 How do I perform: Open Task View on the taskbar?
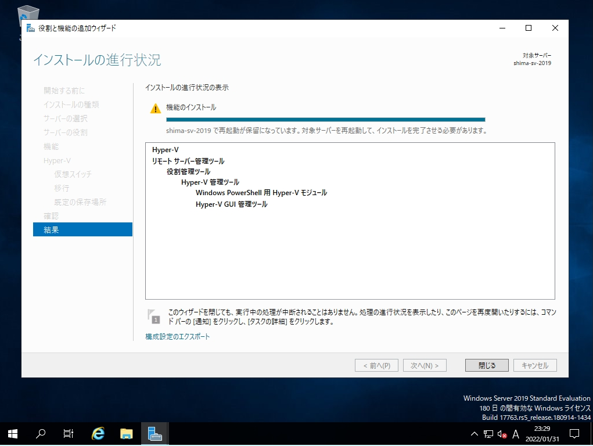[69, 434]
